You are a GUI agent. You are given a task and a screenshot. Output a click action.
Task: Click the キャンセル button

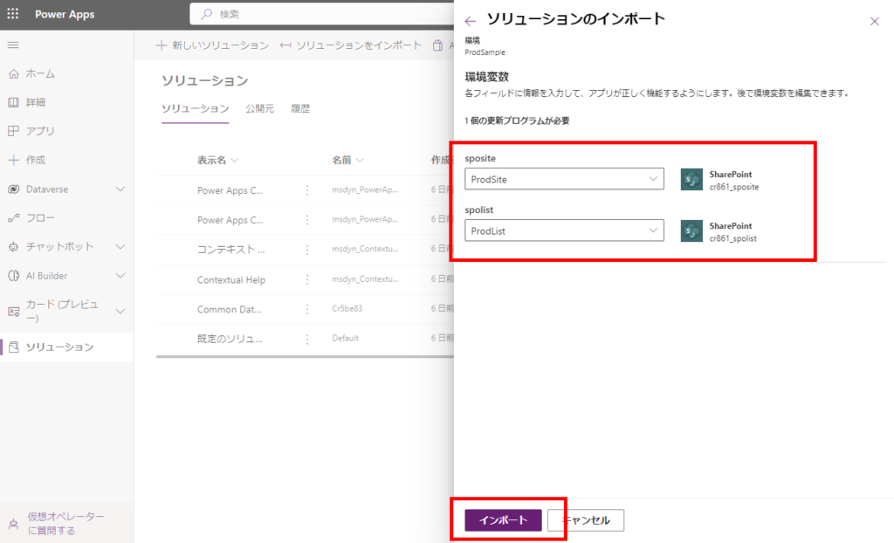(586, 520)
